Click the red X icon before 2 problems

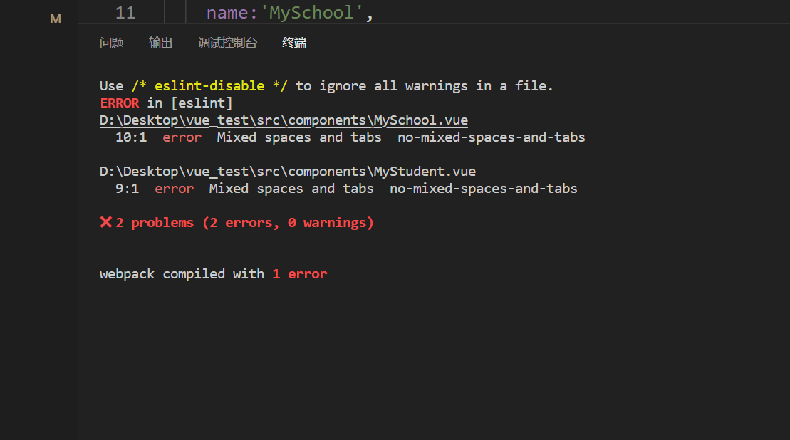click(x=106, y=223)
